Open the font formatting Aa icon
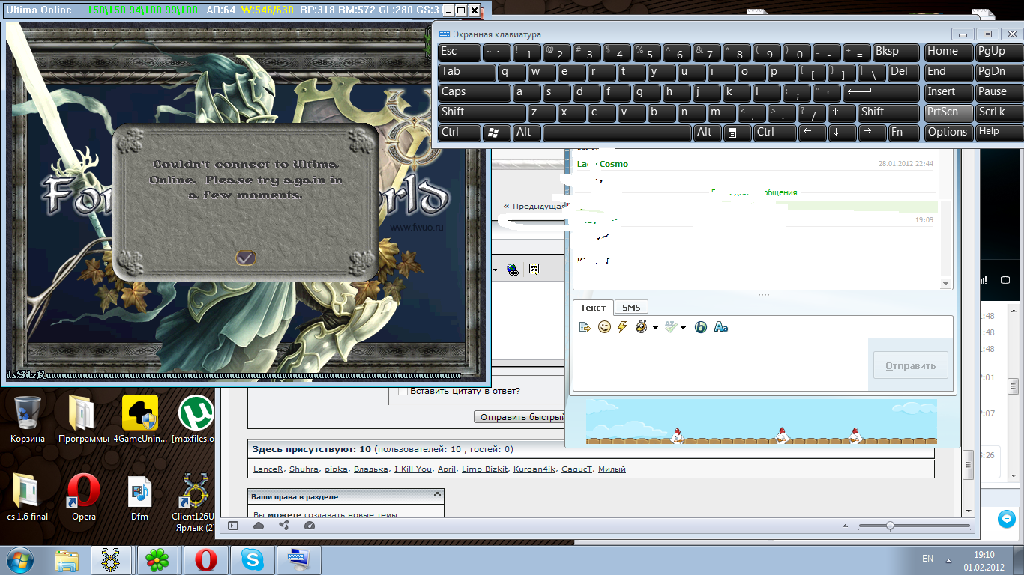The width and height of the screenshot is (1024, 575). 721,327
